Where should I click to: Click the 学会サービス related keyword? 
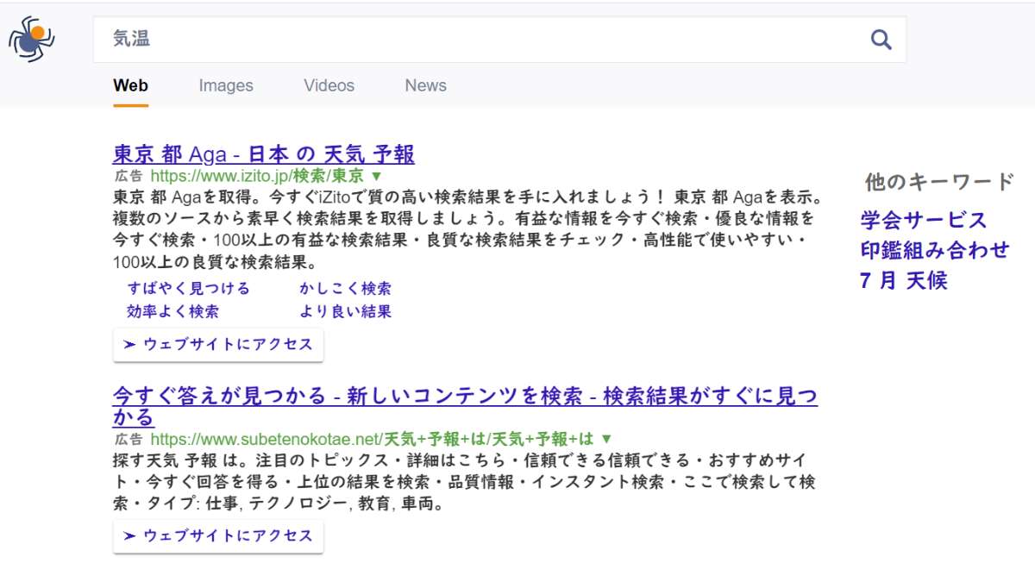pos(923,220)
